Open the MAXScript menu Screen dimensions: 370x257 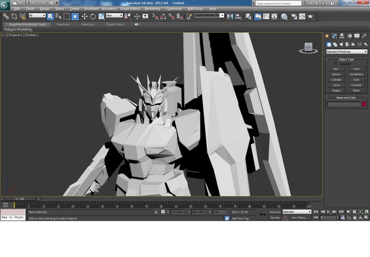click(x=195, y=9)
